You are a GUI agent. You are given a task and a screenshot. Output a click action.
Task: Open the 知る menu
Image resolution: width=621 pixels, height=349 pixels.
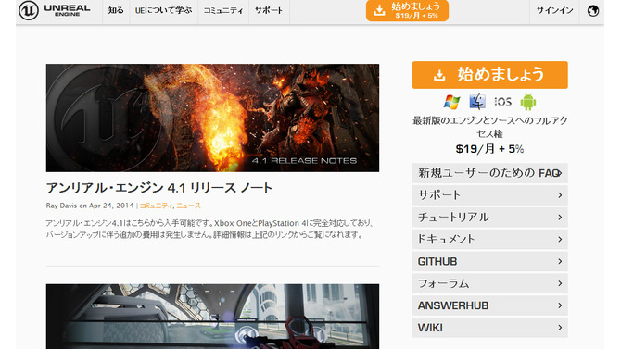click(x=116, y=11)
